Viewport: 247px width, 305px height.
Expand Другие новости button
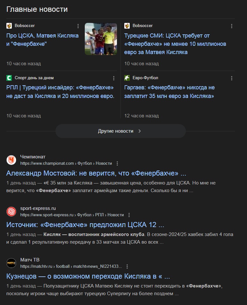click(120, 131)
